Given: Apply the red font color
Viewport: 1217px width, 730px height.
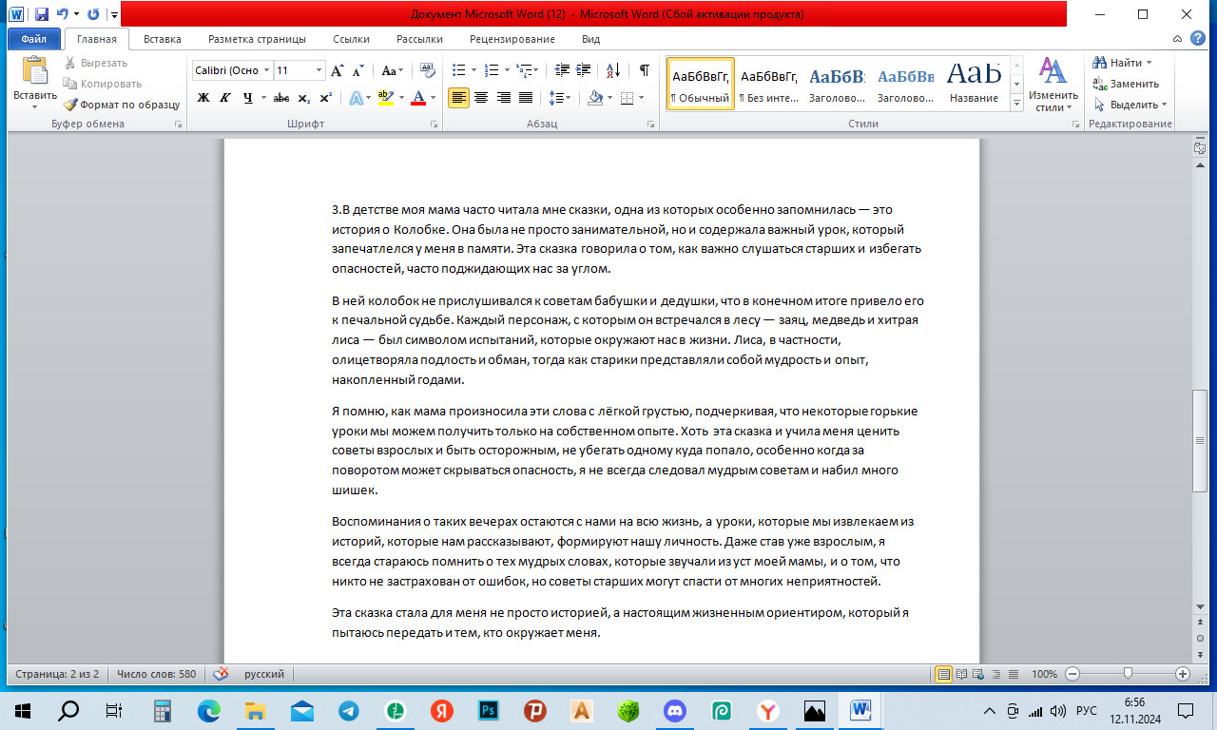Looking at the screenshot, I should (417, 97).
